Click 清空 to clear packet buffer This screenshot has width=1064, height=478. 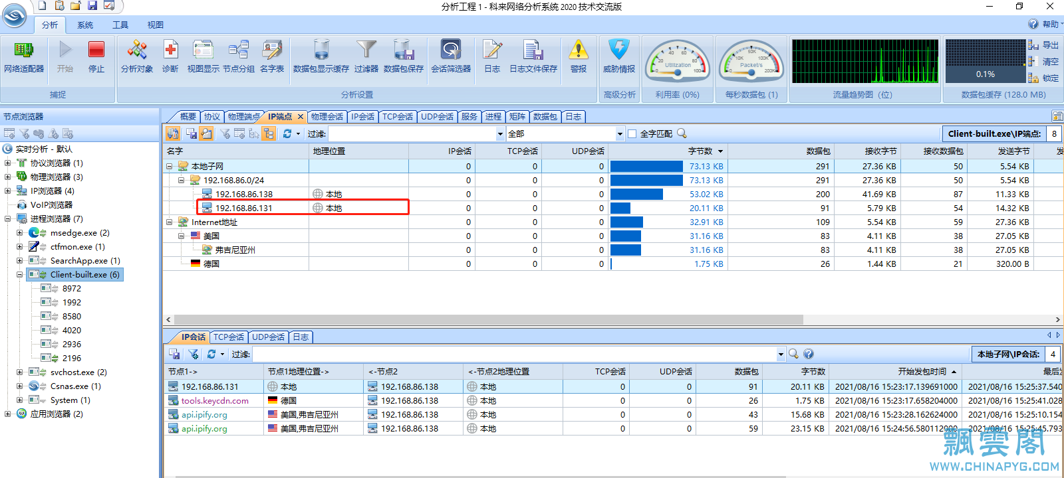[1044, 62]
